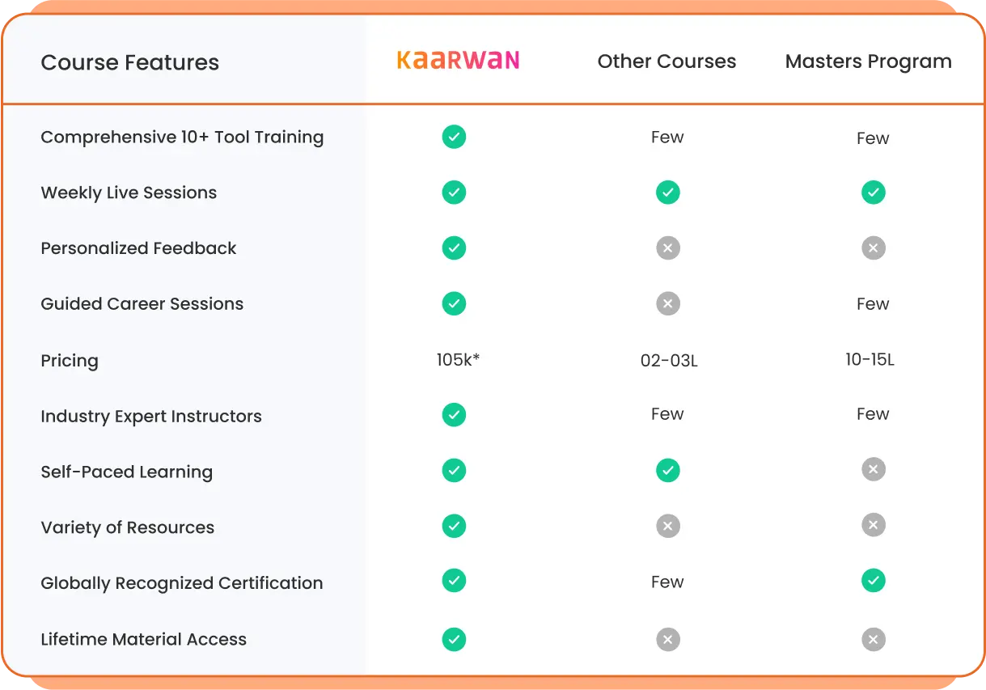Click Kaarwan's green check for Comprehensive 10+ Tool Training

[454, 137]
